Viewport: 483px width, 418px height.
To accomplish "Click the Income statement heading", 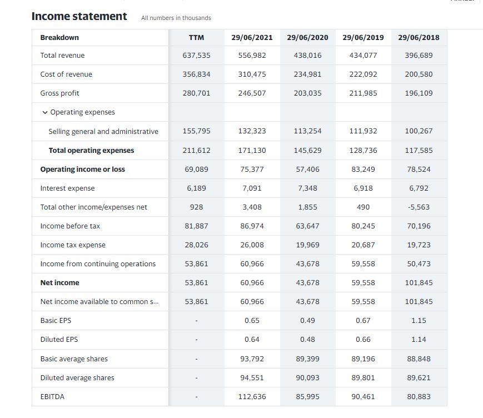I will pos(78,16).
